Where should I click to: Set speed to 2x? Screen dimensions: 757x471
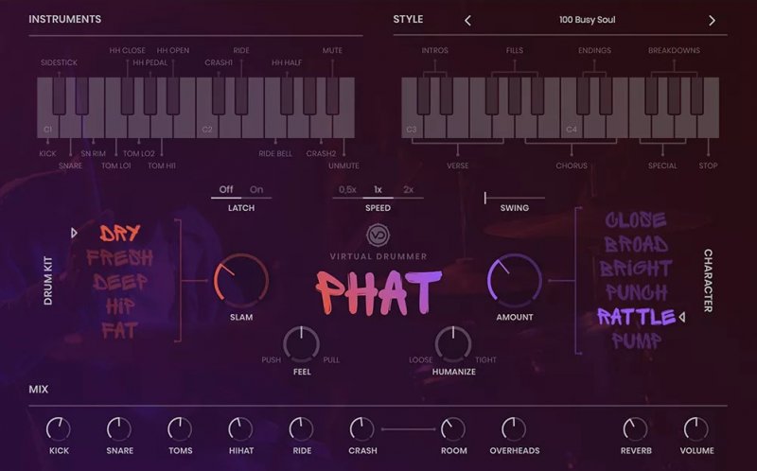tap(409, 189)
